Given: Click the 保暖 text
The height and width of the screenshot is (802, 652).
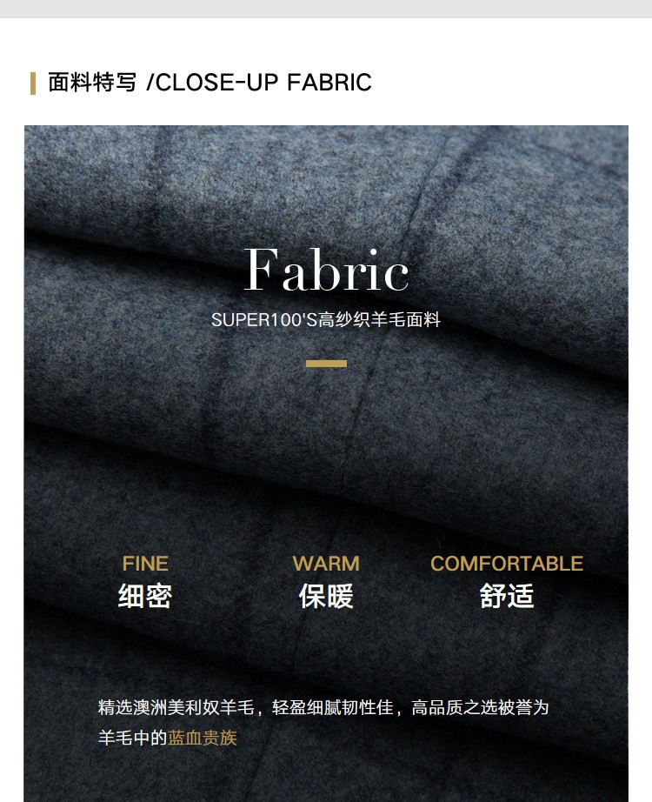Looking at the screenshot, I should [x=326, y=596].
